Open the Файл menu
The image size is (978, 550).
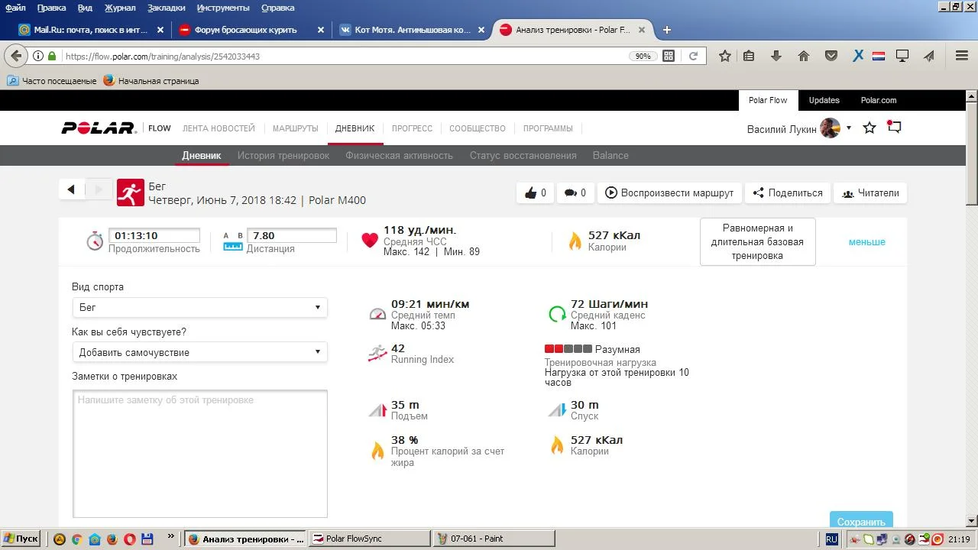point(15,8)
